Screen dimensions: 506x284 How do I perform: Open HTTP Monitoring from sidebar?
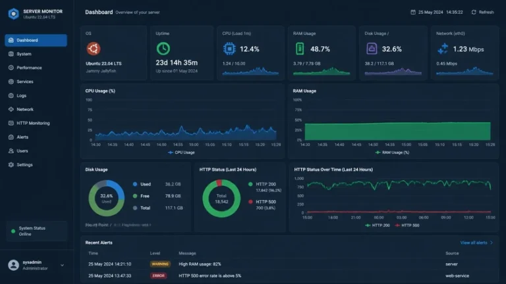36,124
